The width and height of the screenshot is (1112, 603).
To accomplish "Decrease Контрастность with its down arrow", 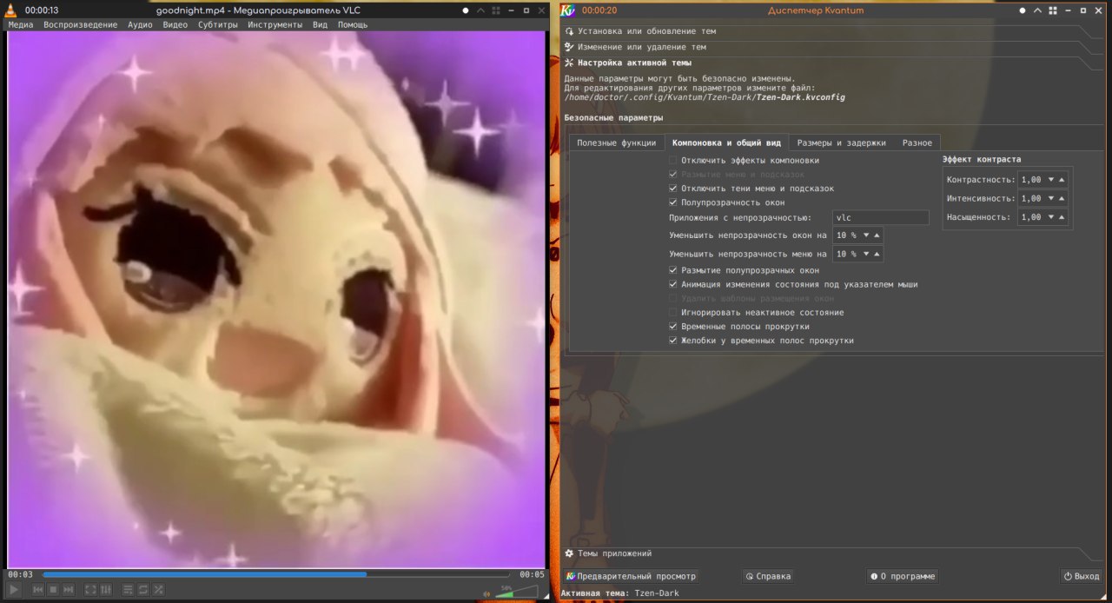I will point(1051,180).
